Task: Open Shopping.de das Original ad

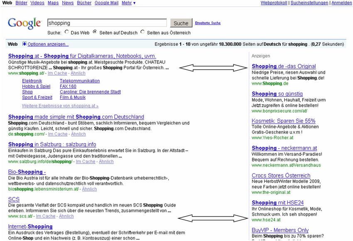Action: click(284, 66)
